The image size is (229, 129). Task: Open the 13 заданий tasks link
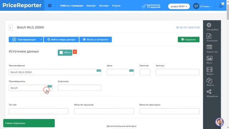(x=154, y=6)
